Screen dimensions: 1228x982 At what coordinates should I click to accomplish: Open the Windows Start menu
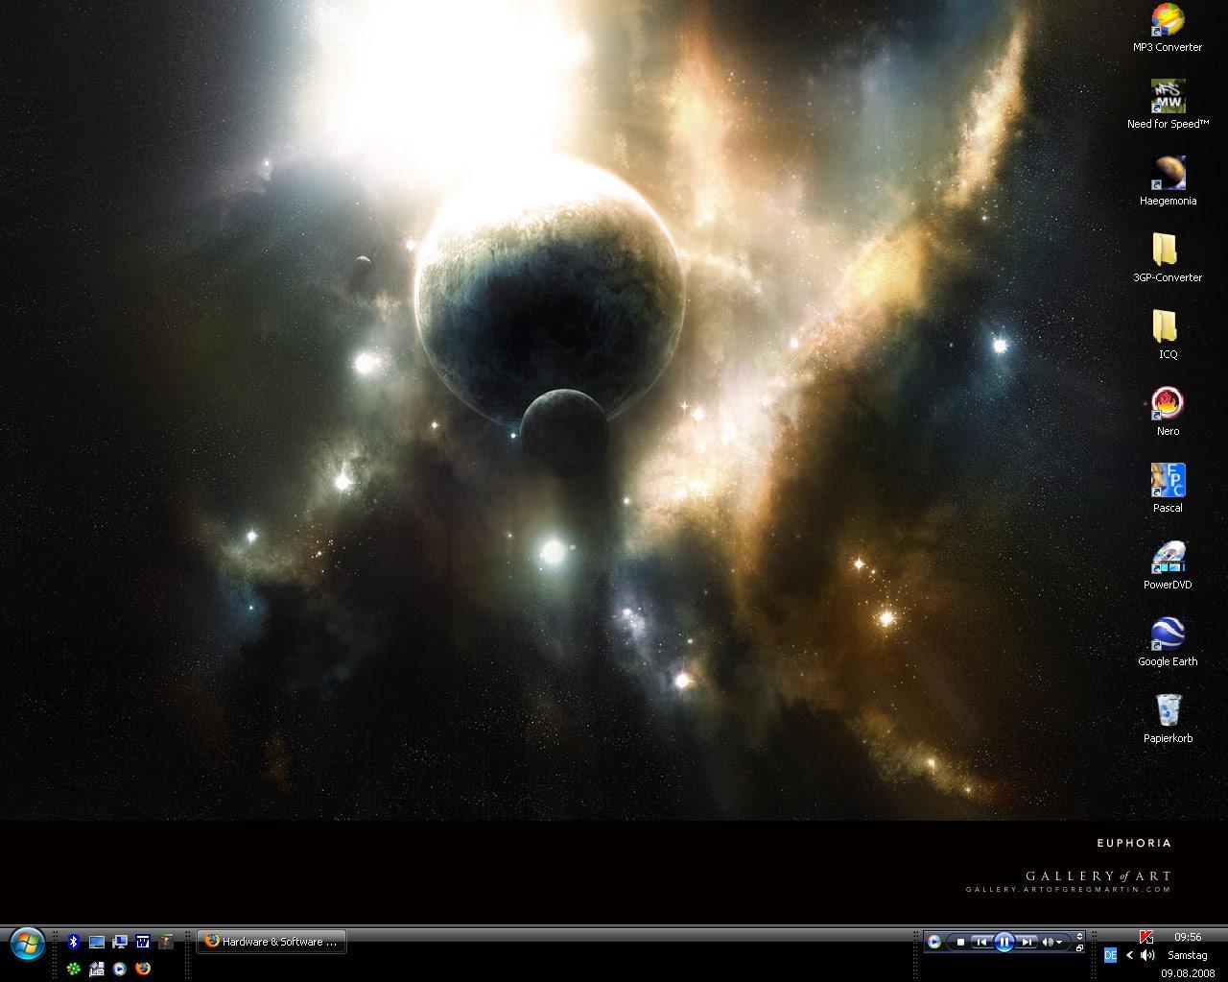26,944
